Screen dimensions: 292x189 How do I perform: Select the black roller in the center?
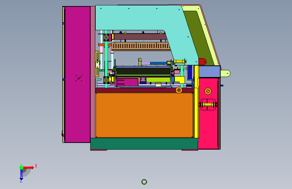[x=143, y=72]
